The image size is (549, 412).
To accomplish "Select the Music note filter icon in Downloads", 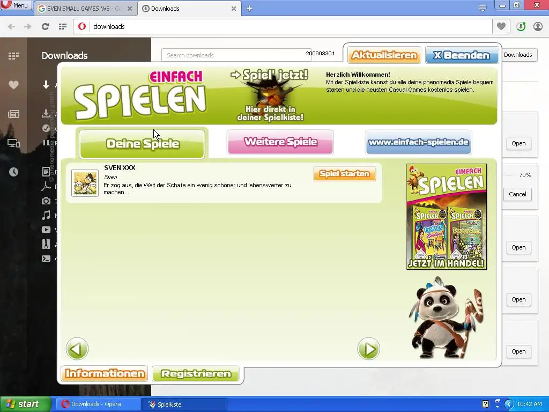I will tap(46, 215).
